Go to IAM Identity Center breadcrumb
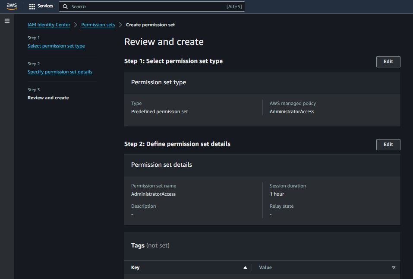 [x=49, y=25]
